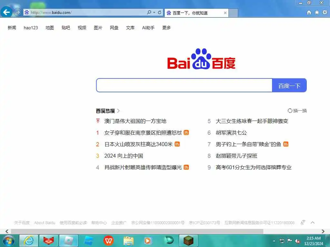Click the 帮助中心 footer link
Screen dimensions: 330x247
pyautogui.click(x=99, y=223)
